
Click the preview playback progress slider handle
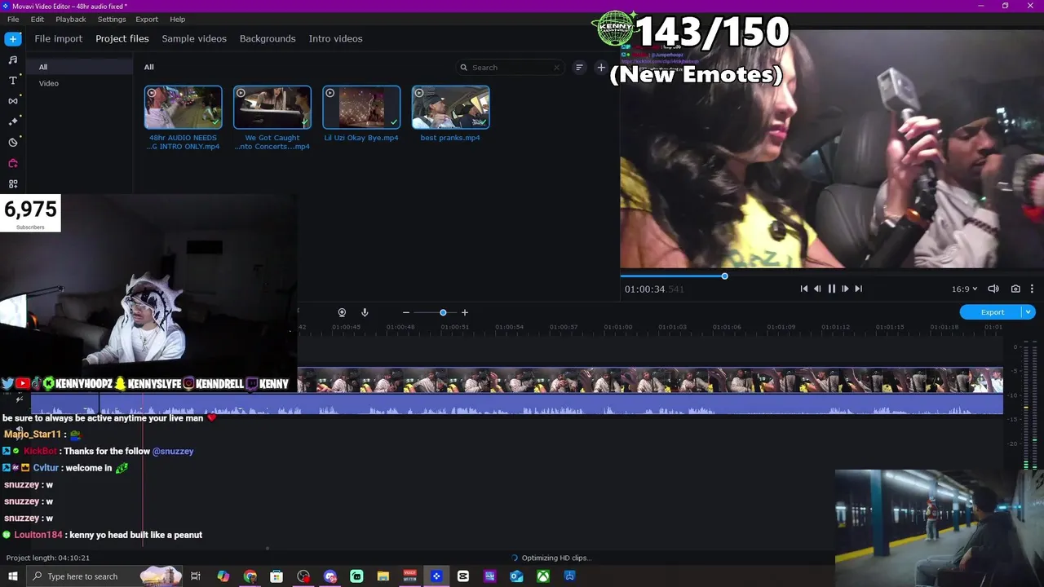coord(724,276)
